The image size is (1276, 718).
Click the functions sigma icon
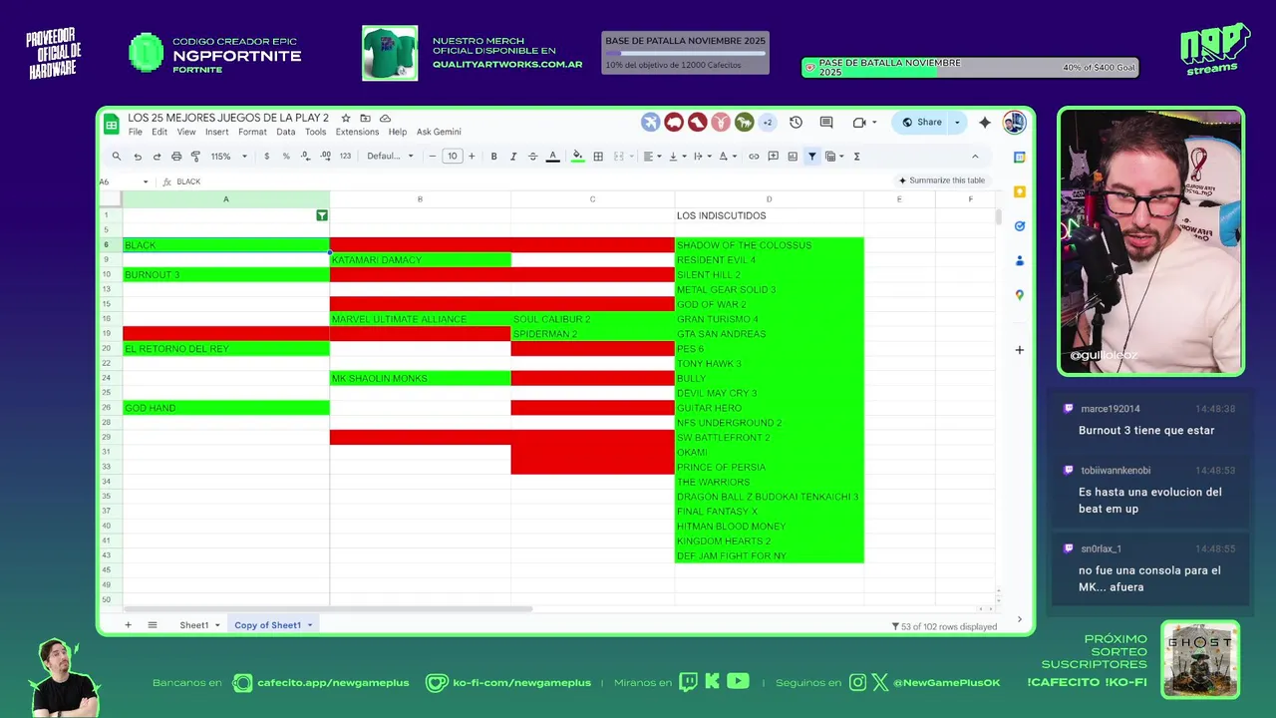[856, 157]
